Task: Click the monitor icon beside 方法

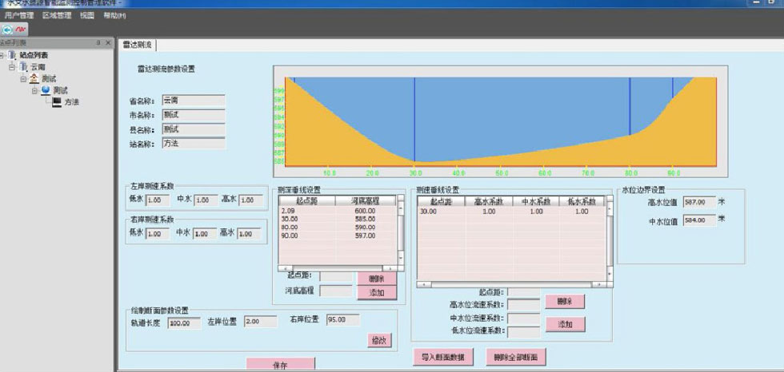Action: pyautogui.click(x=57, y=101)
